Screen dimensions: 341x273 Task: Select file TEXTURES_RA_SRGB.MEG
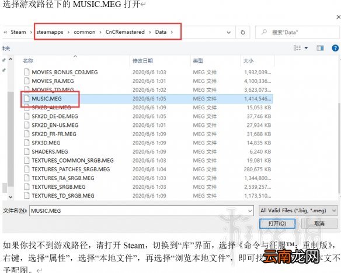point(63,178)
